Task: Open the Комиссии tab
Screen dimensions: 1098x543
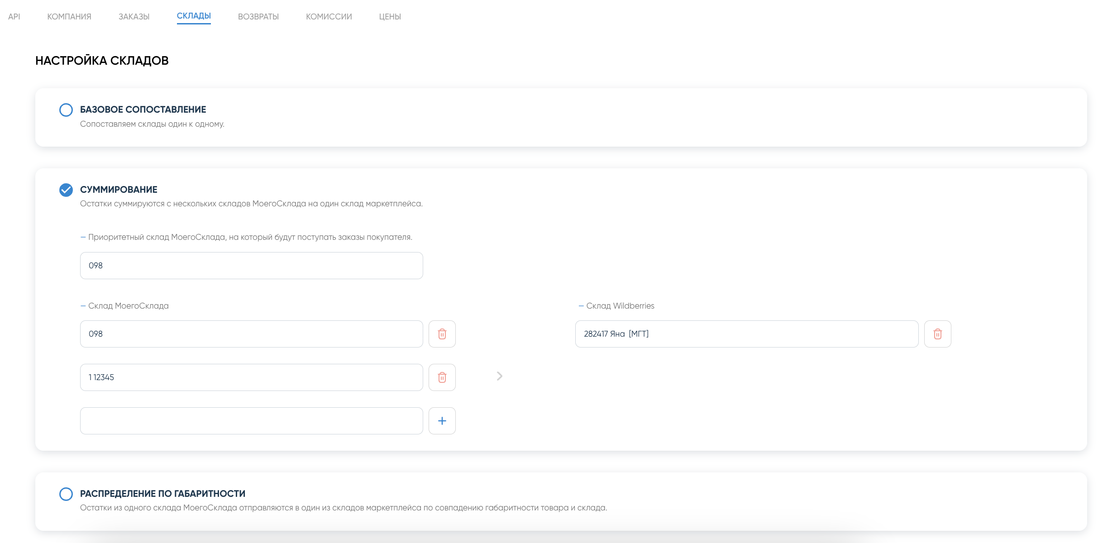Action: 329,17
